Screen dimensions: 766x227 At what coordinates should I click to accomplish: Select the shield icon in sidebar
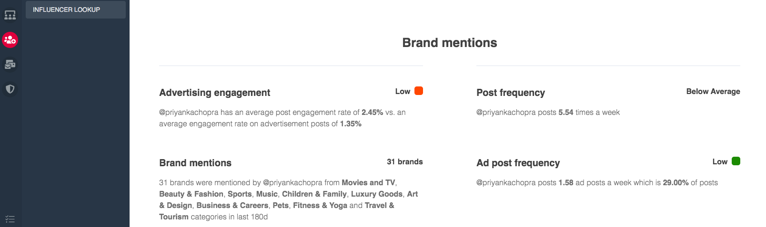10,89
